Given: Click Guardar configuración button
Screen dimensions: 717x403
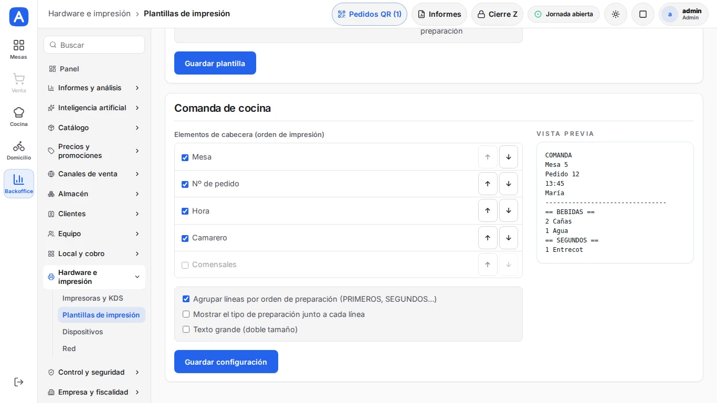Looking at the screenshot, I should 226,362.
